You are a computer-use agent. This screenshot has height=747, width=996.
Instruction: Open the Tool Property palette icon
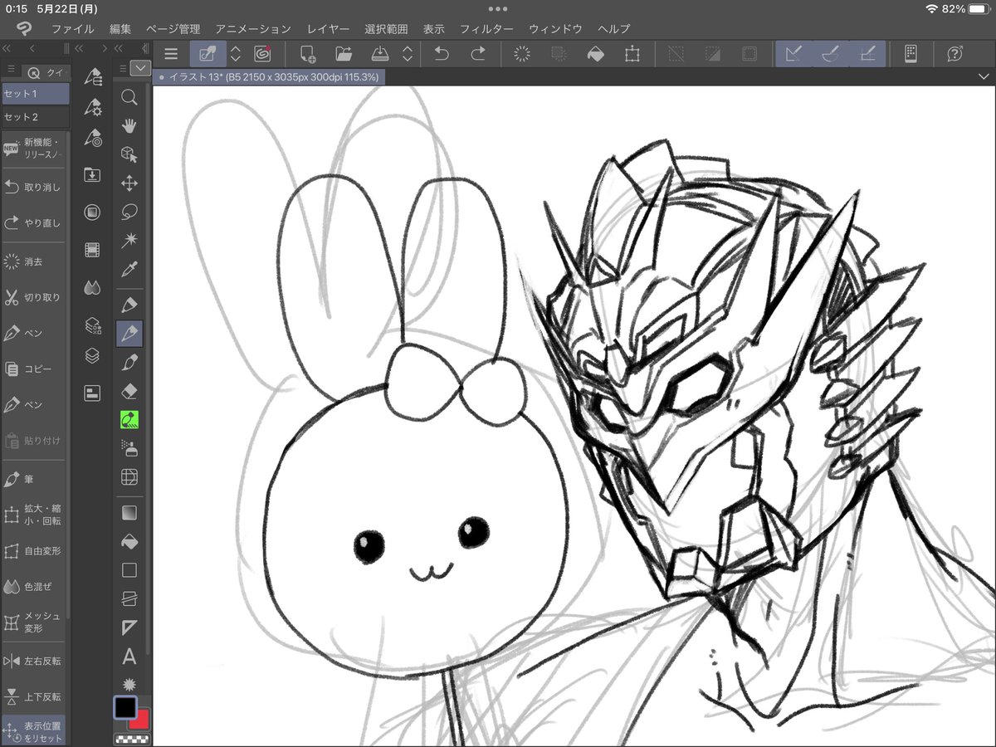point(93,108)
